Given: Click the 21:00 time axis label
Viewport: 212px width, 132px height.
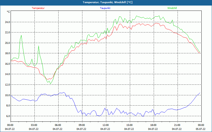Looking at the screenshot, I should click(x=178, y=125).
